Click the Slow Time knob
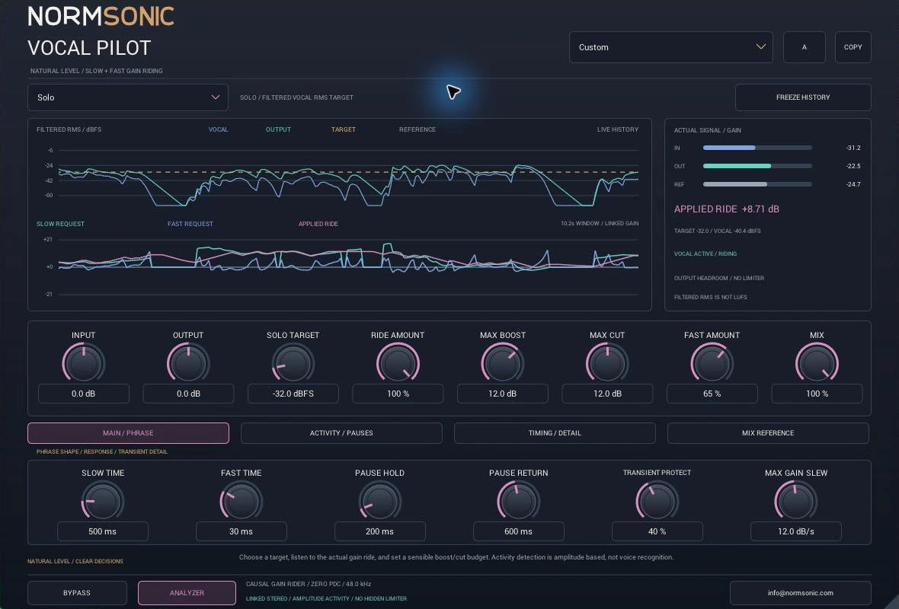Viewport: 899px width, 609px height. [x=103, y=501]
